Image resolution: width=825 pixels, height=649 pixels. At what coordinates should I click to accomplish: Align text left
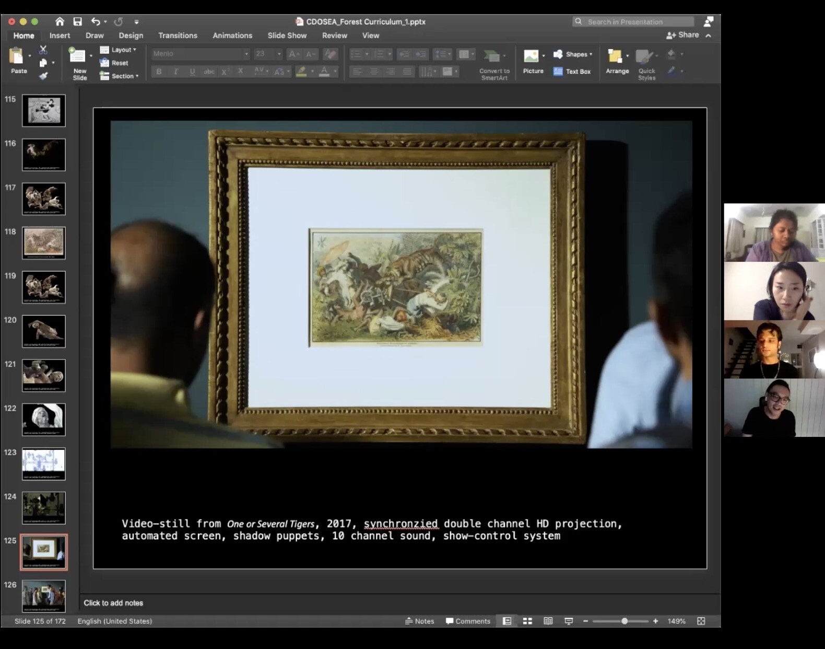click(x=357, y=72)
